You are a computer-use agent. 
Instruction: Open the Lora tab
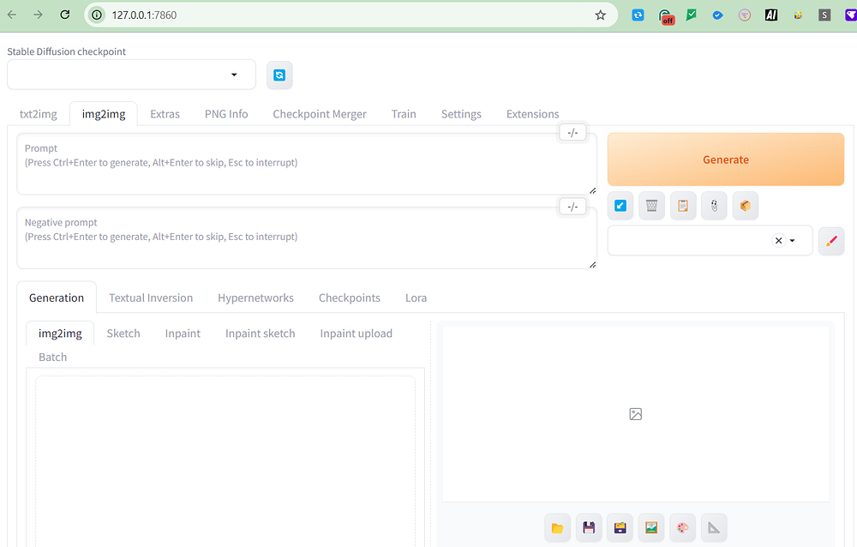tap(416, 298)
